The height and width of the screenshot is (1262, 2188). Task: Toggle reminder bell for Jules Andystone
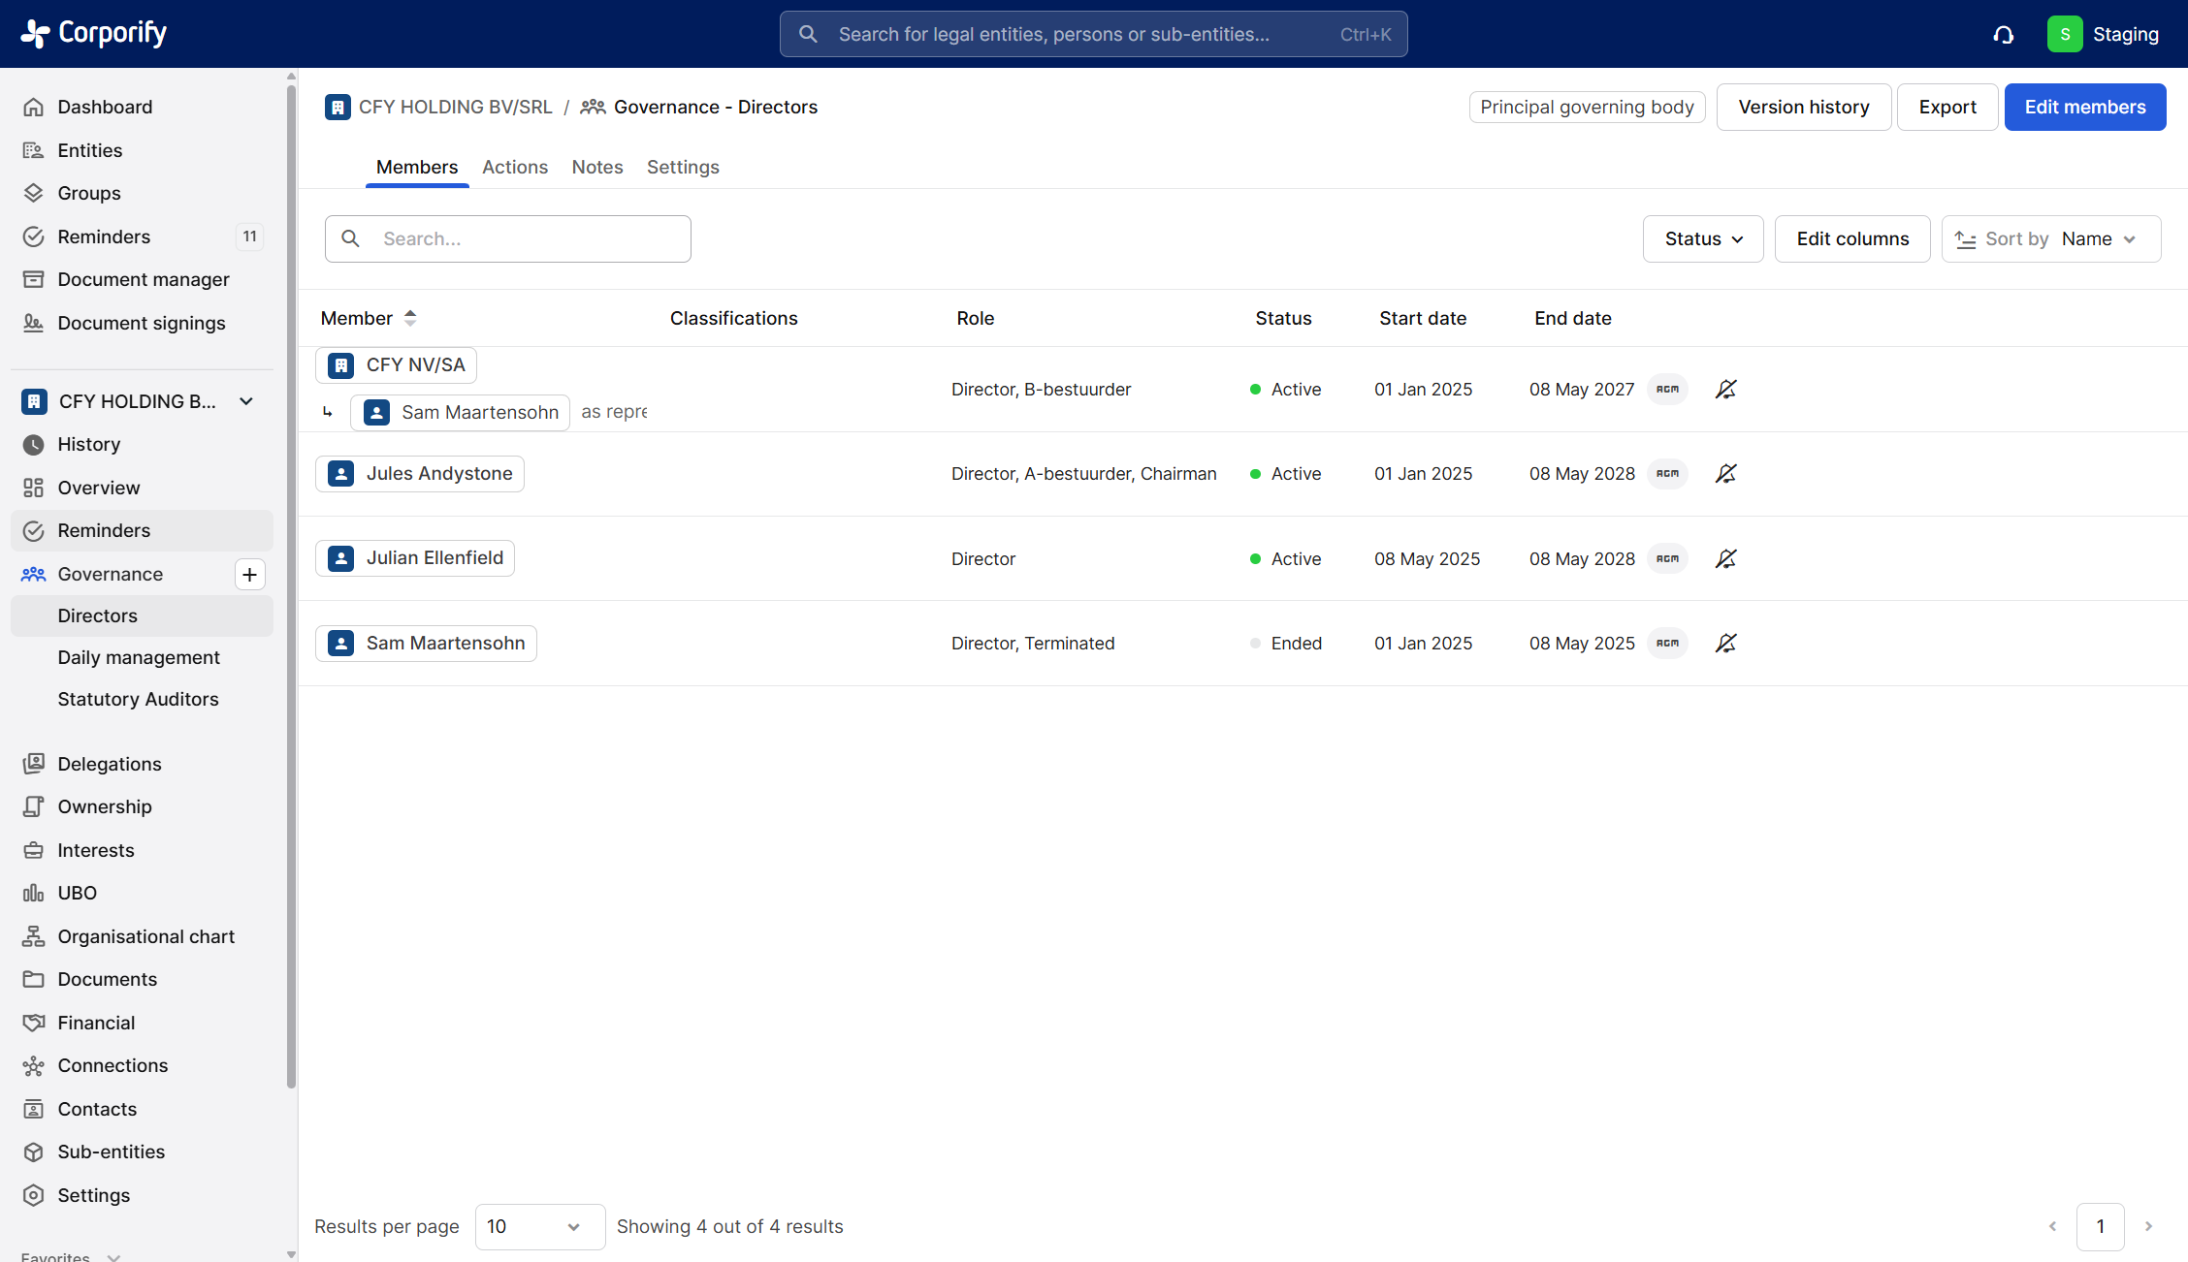pos(1725,474)
